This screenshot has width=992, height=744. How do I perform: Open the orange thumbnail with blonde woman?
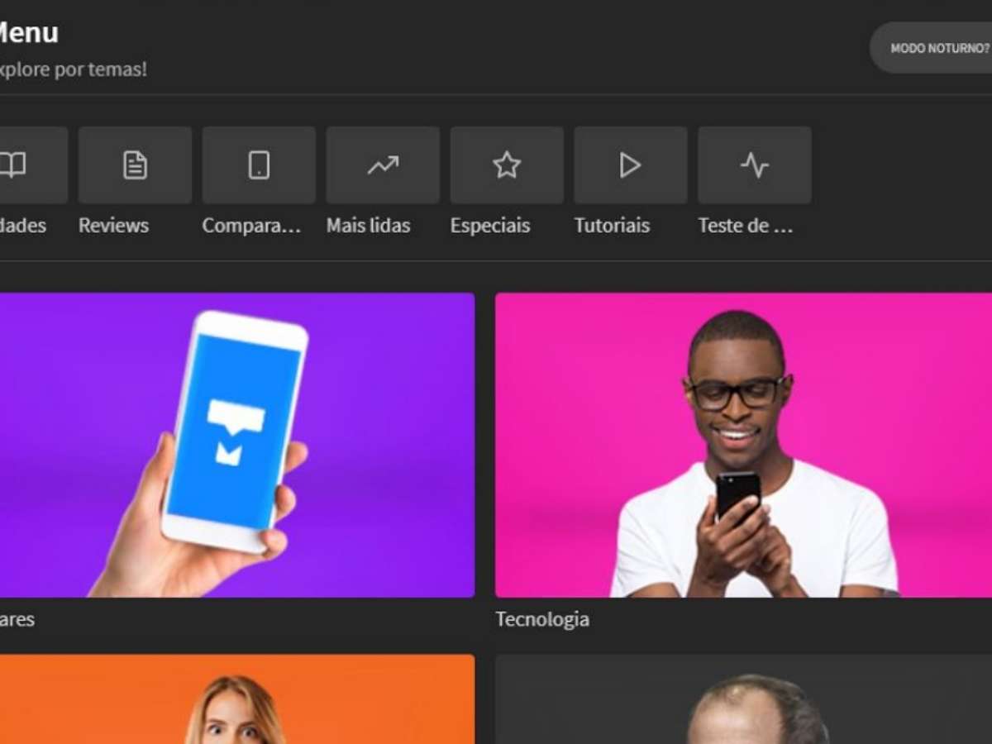click(x=236, y=699)
